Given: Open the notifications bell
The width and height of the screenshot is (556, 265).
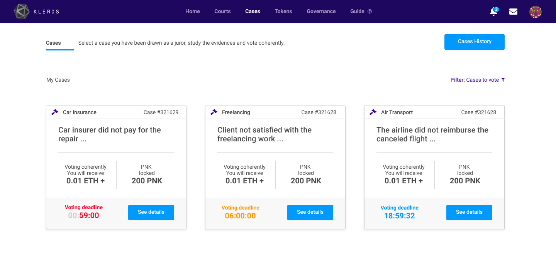Looking at the screenshot, I should (493, 12).
